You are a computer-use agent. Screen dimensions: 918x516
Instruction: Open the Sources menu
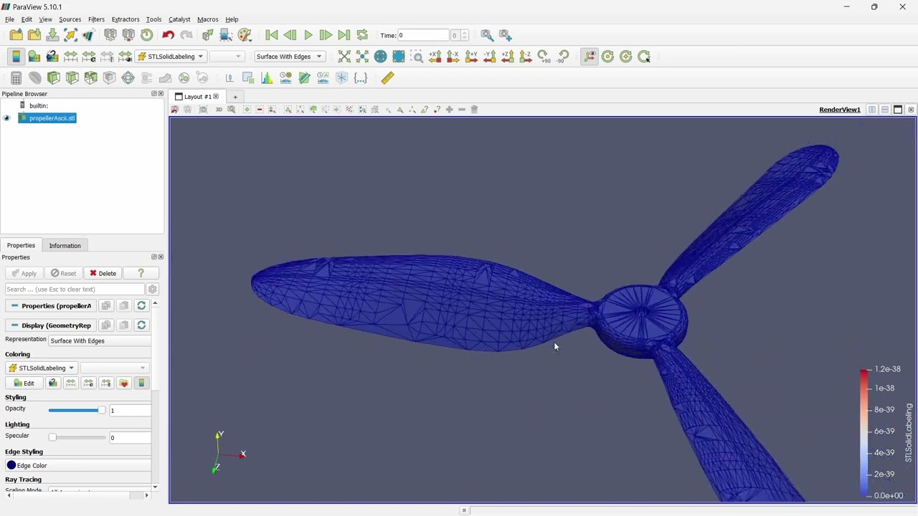(70, 19)
